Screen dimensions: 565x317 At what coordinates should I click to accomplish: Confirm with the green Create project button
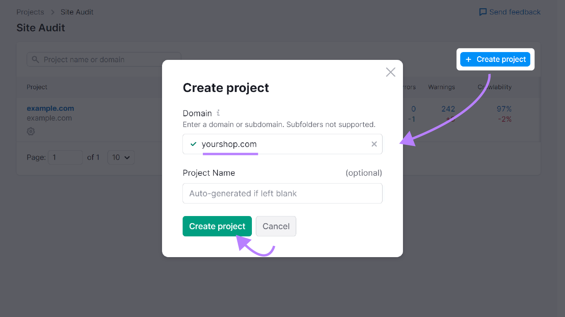click(x=217, y=226)
